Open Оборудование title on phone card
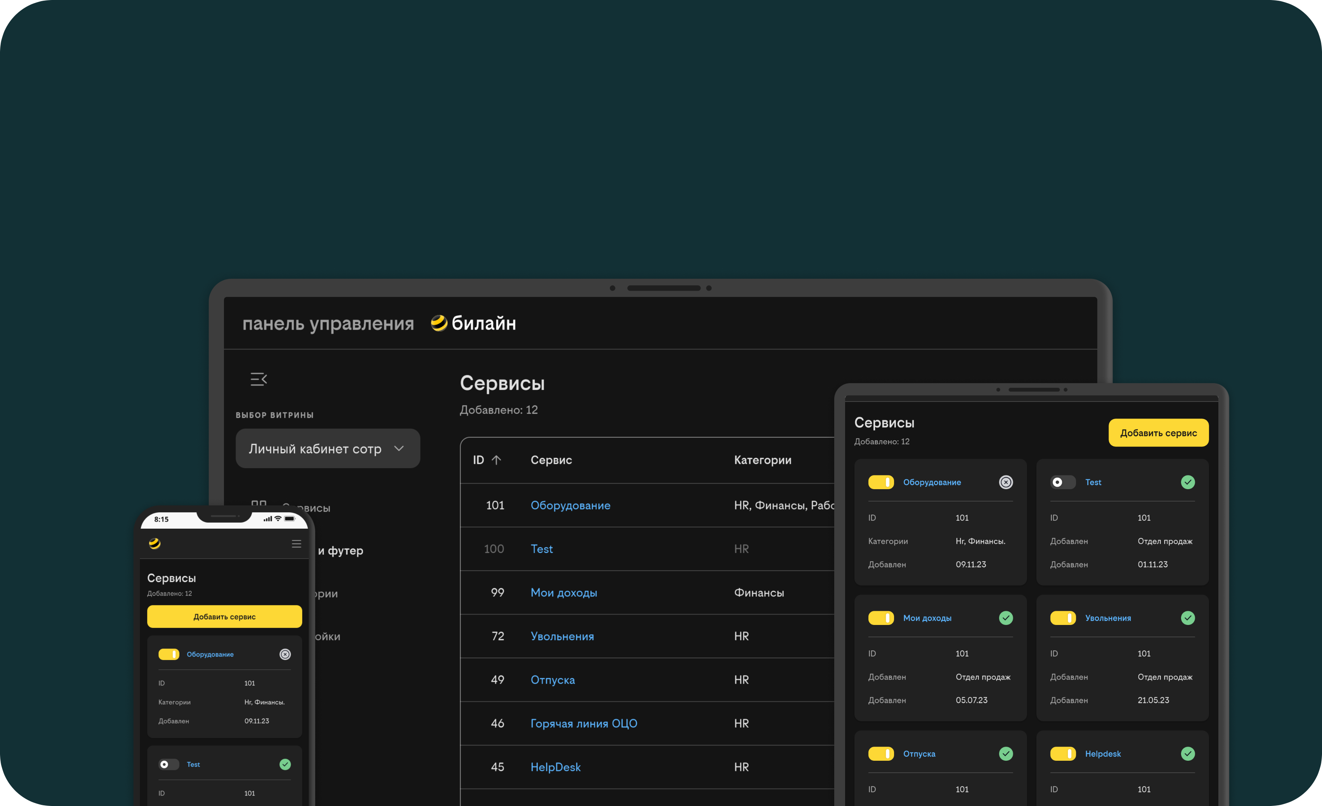This screenshot has width=1322, height=806. [210, 654]
